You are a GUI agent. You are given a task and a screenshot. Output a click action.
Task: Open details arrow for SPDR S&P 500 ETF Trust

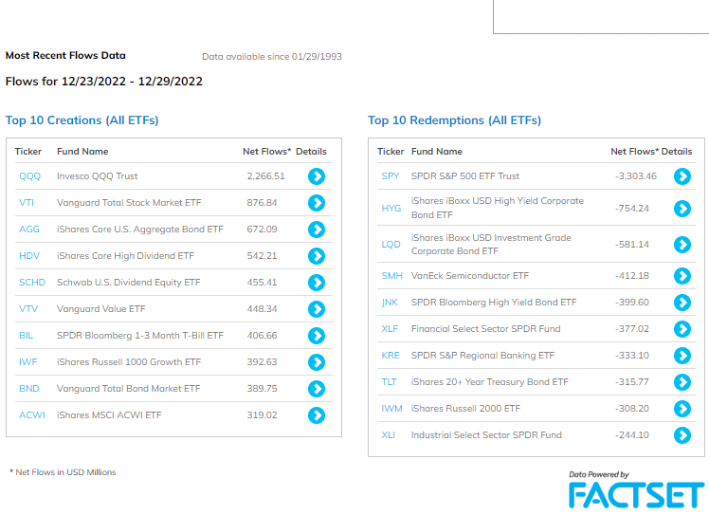682,176
